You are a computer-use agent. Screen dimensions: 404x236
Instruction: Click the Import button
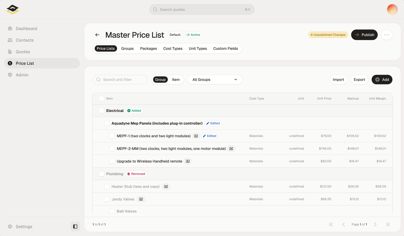[x=338, y=80]
